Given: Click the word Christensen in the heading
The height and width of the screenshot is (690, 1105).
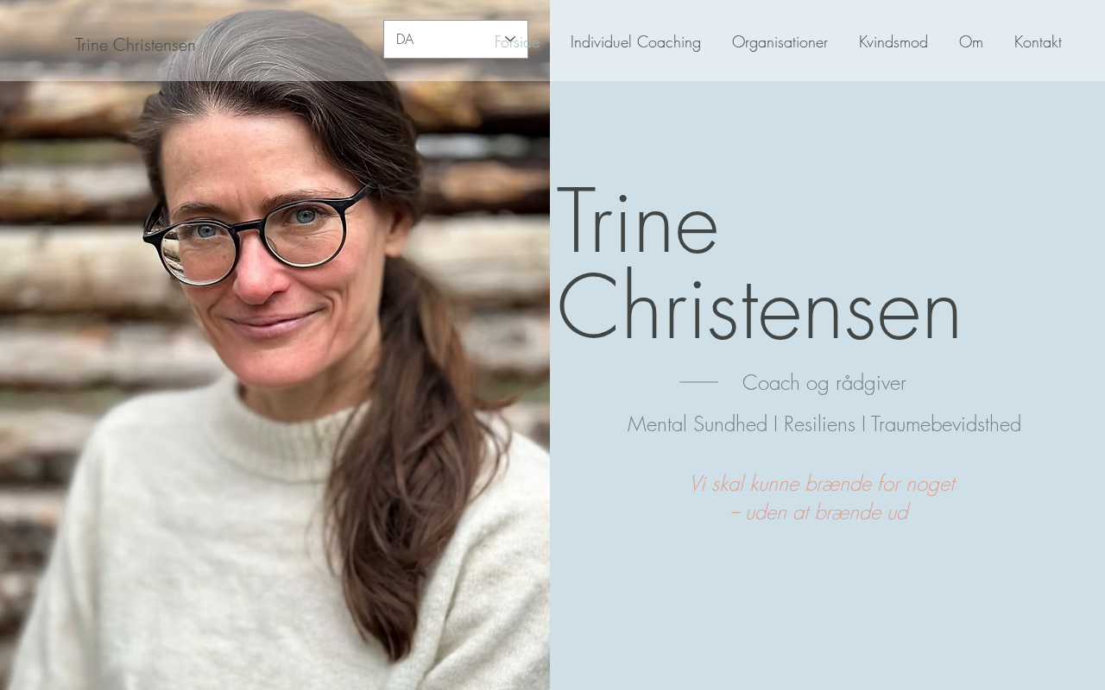Looking at the screenshot, I should pos(760,308).
